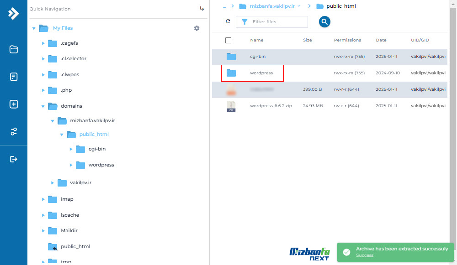Image resolution: width=457 pixels, height=265 pixels.
Task: Expand the lscache folder
Action: 43,215
